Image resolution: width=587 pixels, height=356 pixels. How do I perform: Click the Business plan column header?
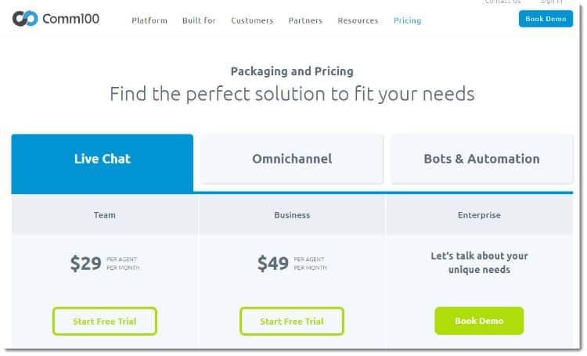(x=292, y=215)
